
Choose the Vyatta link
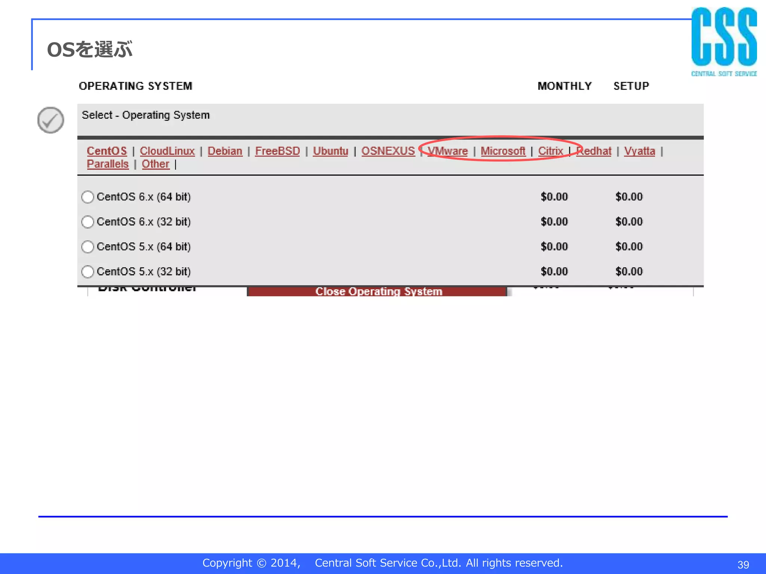pos(640,151)
